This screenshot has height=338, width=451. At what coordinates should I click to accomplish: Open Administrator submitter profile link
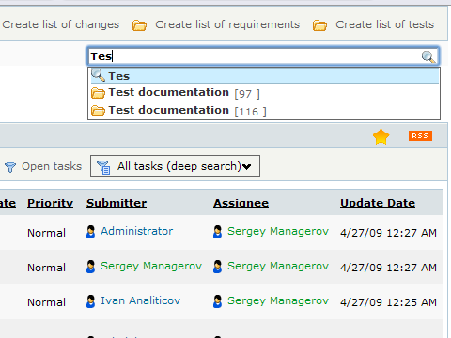[136, 231]
